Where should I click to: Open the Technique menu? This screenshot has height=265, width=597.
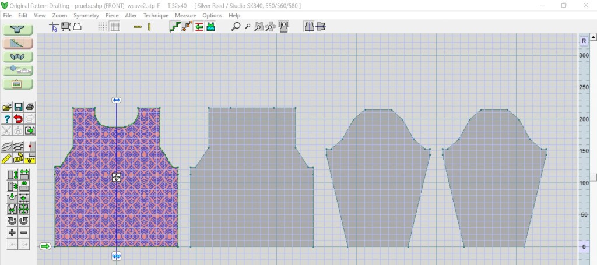point(156,15)
